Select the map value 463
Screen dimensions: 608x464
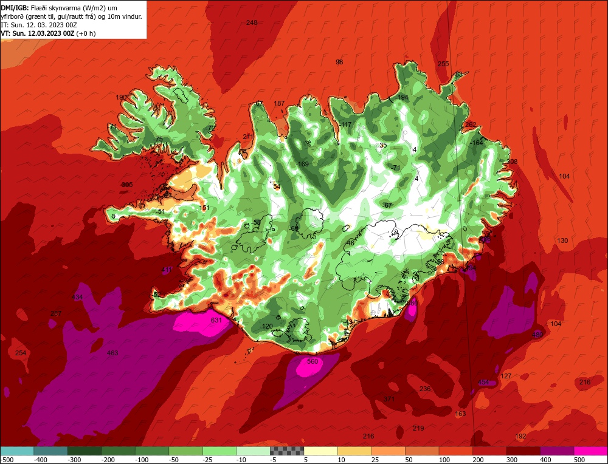(x=112, y=353)
